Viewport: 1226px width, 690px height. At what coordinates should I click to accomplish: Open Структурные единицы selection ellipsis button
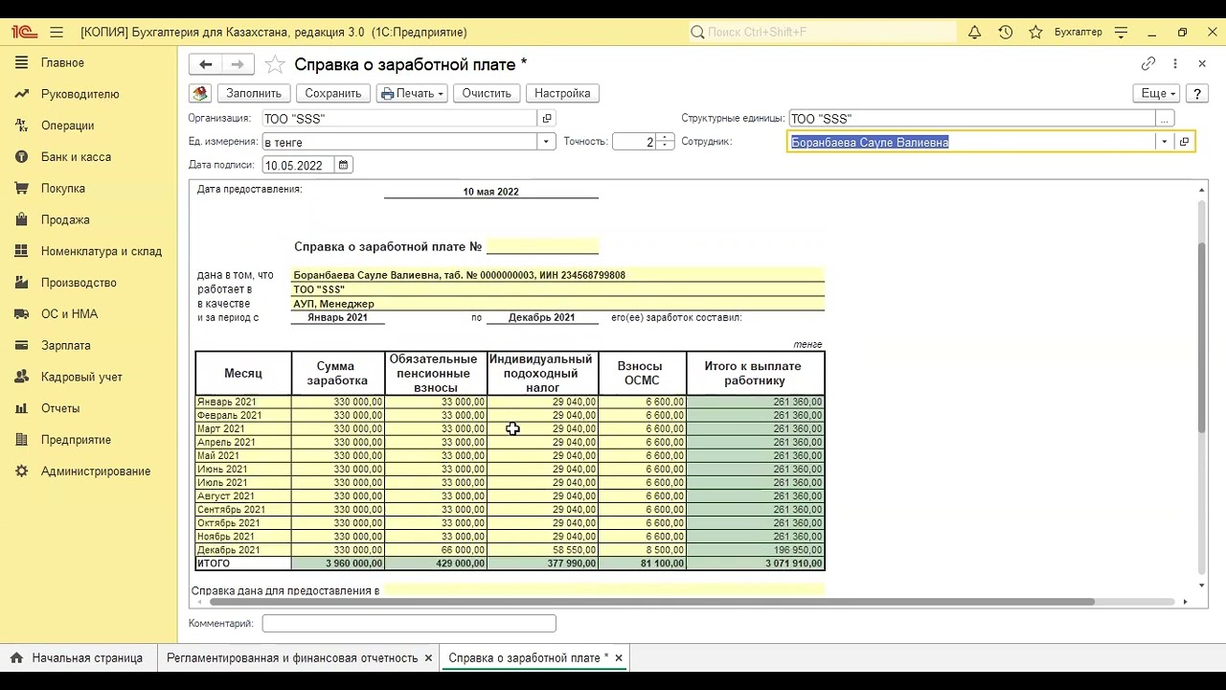[x=1165, y=119]
